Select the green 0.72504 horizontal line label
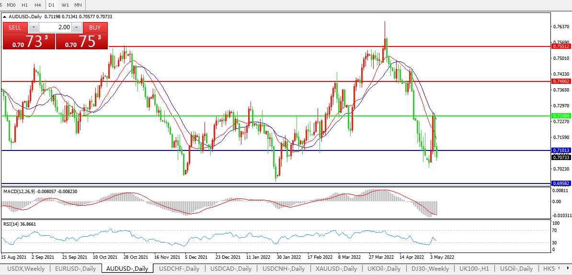This screenshot has width=572, height=276. pyautogui.click(x=561, y=116)
